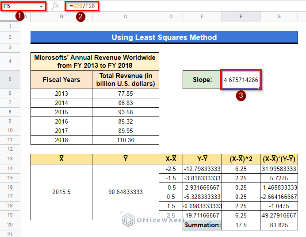This screenshot has height=237, width=306.
Task: Select the (X-X̄)*(Y-Ȳ) header cell
Action: click(279, 159)
